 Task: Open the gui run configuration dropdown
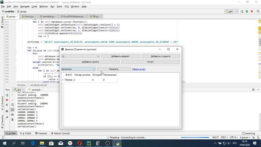(x=231, y=11)
